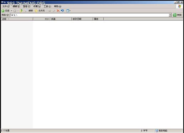Sort by the Date Modified column header
The image size is (184, 133).
point(82,19)
